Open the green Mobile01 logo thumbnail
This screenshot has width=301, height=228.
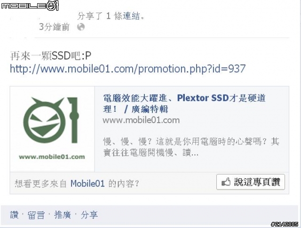click(52, 129)
